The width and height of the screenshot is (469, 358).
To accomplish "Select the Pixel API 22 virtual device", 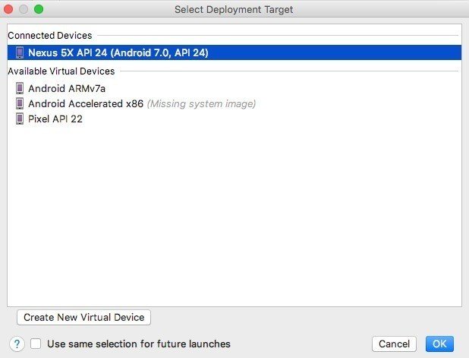I will point(55,119).
